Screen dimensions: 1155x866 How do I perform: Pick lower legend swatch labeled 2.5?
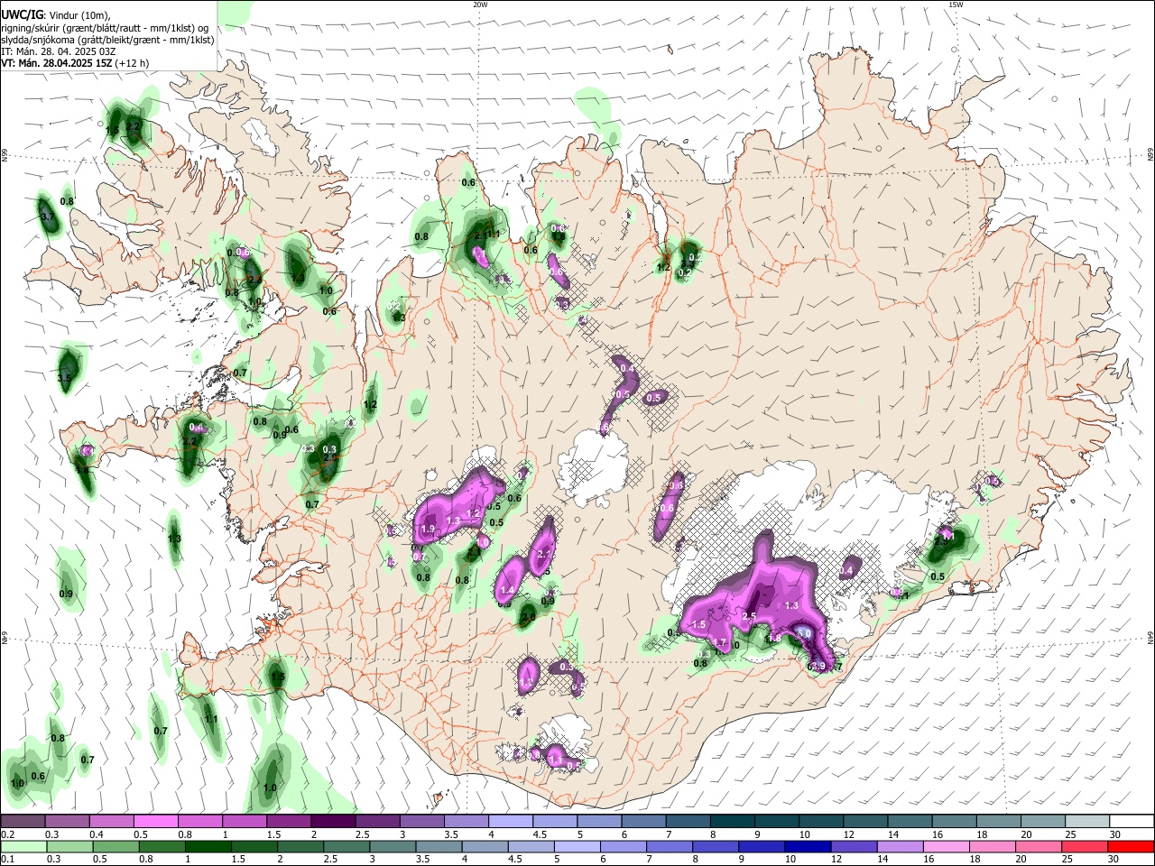point(346,846)
